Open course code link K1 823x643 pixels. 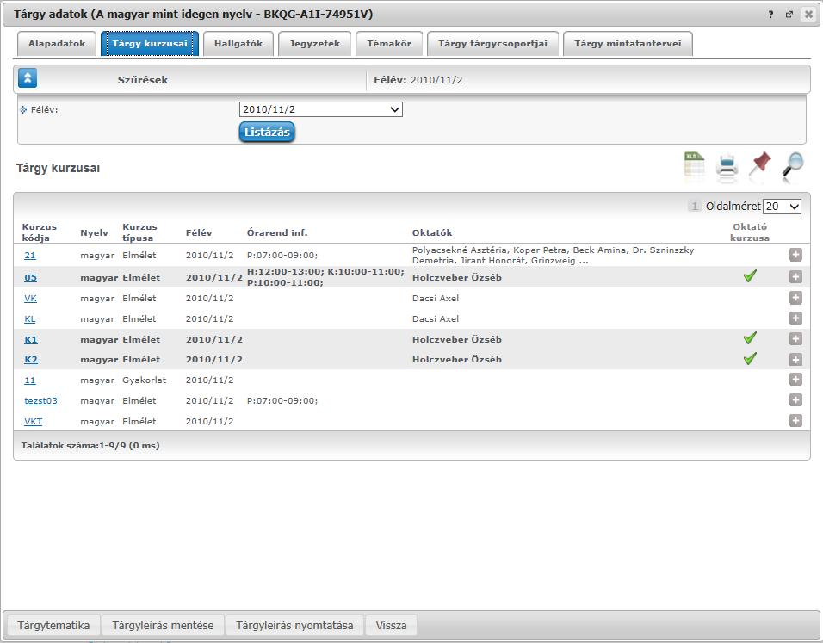tap(31, 340)
